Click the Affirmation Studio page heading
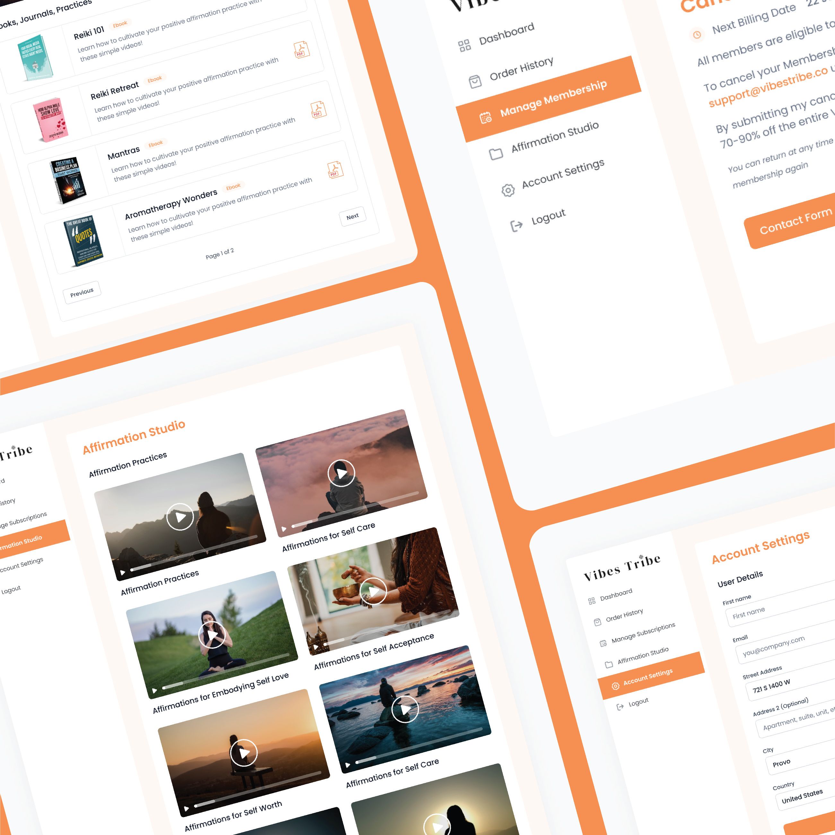835x835 pixels. 134,437
